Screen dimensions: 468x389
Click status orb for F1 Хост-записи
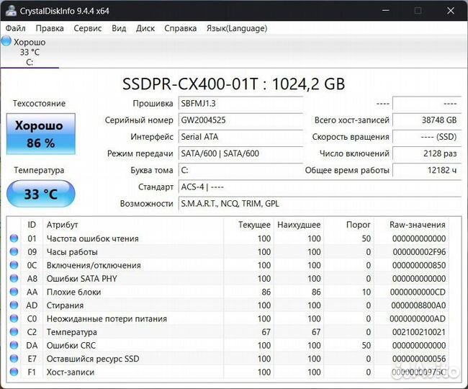(14, 372)
